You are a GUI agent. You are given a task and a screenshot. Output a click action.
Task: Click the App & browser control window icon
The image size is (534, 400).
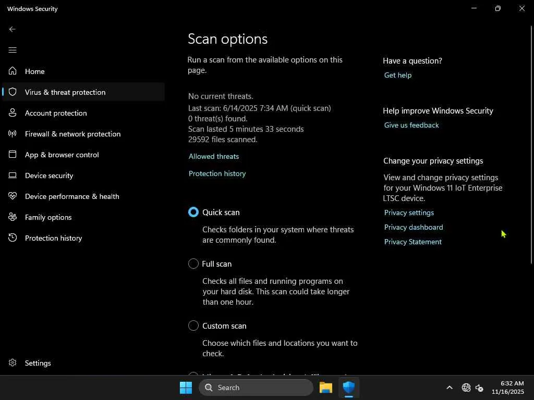13,154
